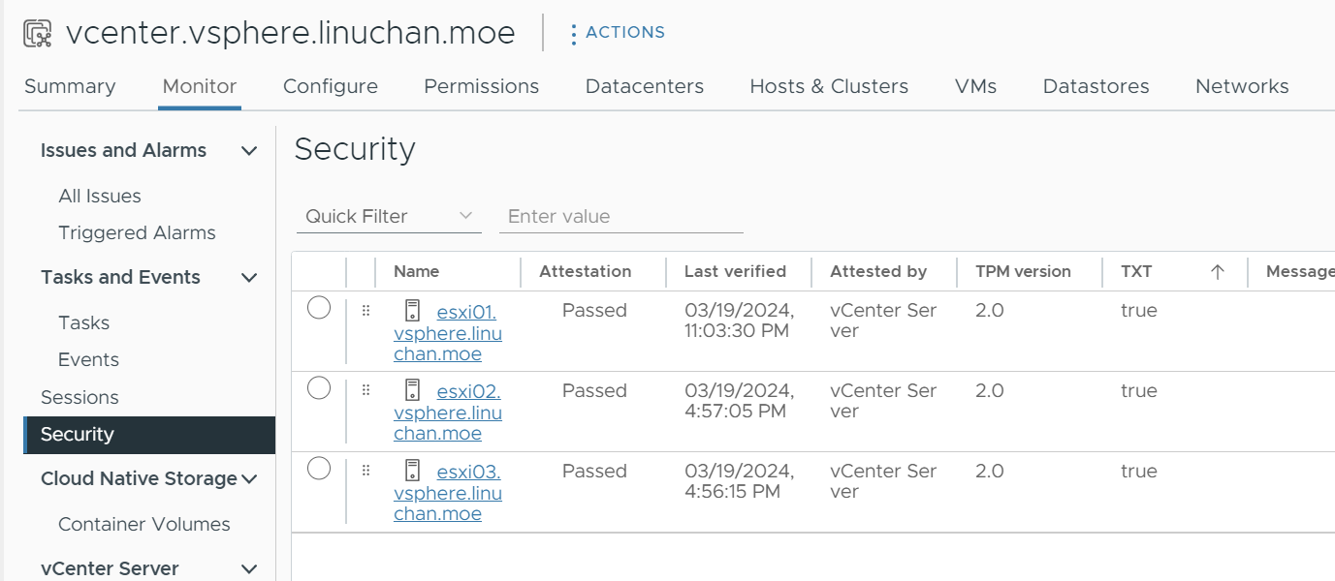Collapse the Tasks and Events section
This screenshot has width=1335, height=581.
pos(249,278)
